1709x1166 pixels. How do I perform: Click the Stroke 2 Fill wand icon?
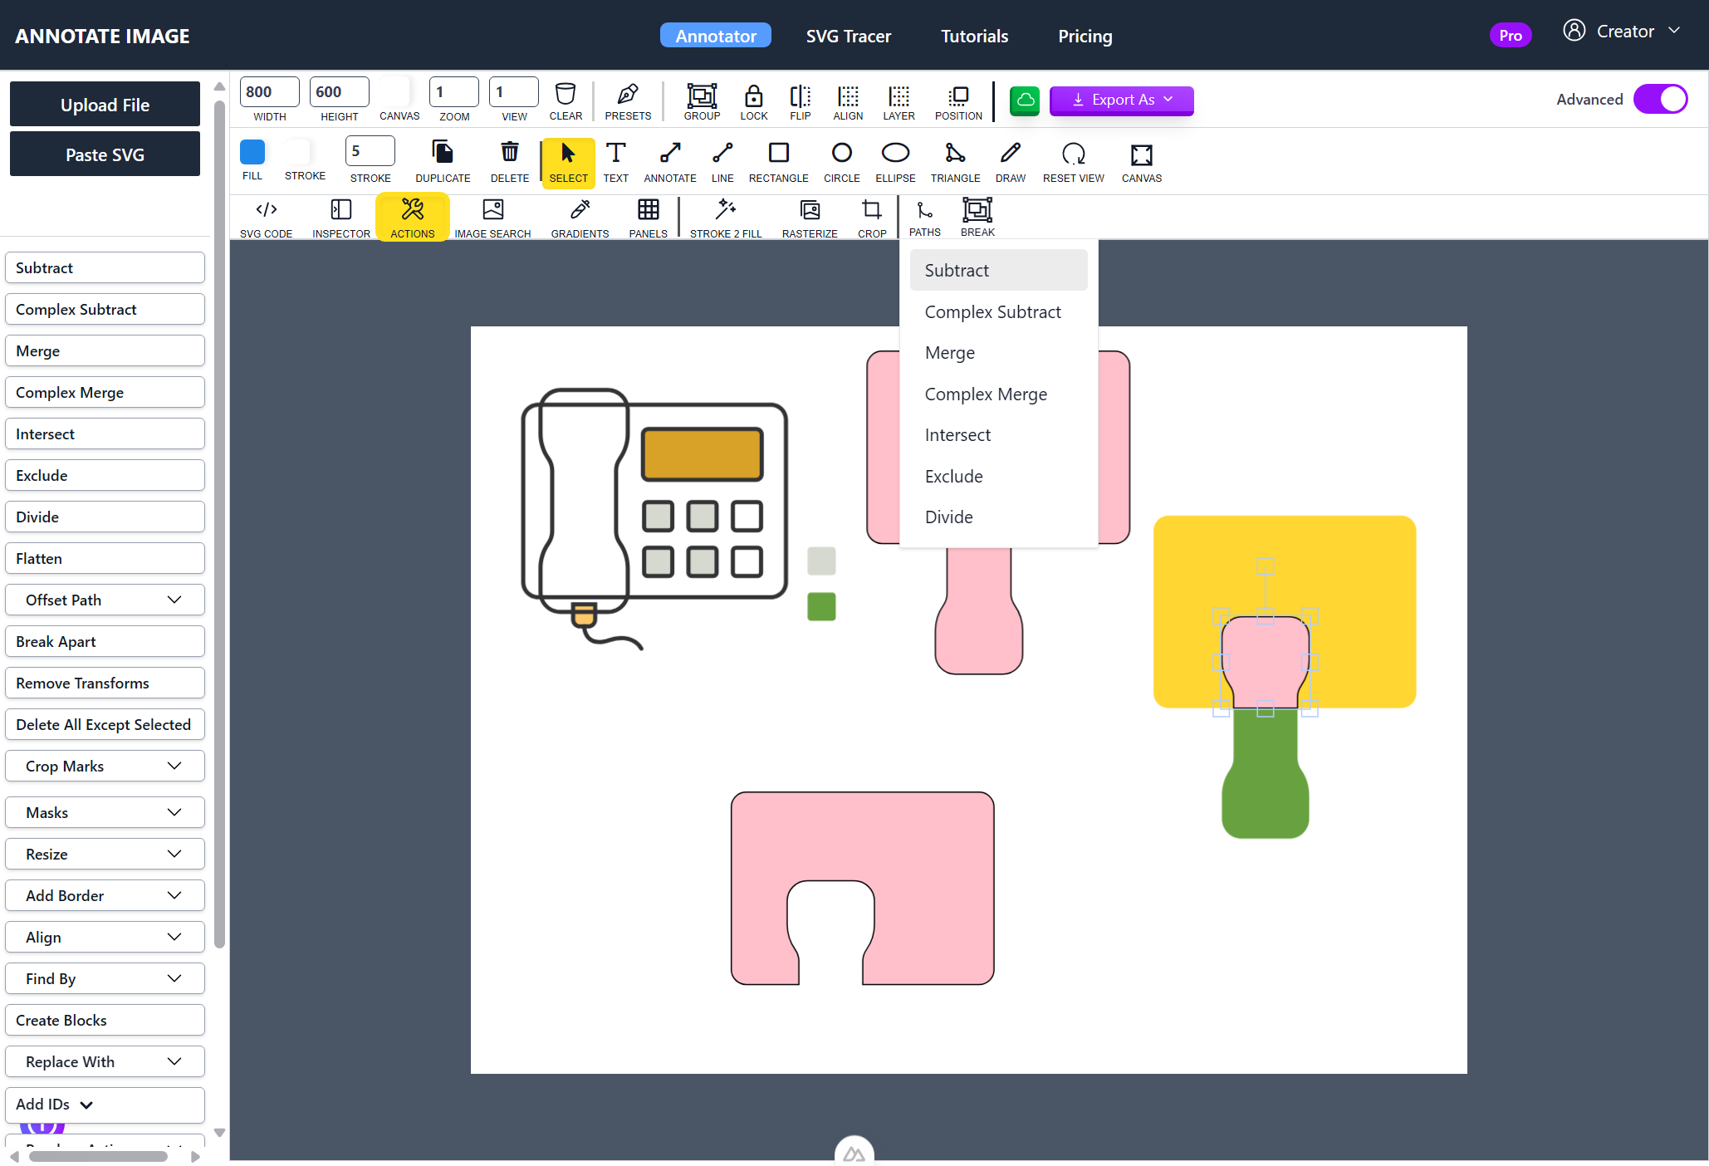(x=726, y=209)
